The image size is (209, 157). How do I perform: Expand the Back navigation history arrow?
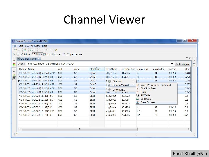[44, 50]
